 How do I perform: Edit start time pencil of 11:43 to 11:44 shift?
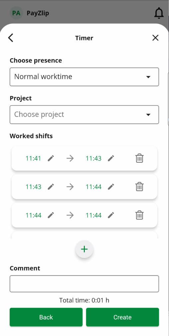51,187
